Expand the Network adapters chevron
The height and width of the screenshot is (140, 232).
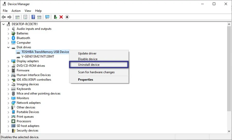click(8, 103)
